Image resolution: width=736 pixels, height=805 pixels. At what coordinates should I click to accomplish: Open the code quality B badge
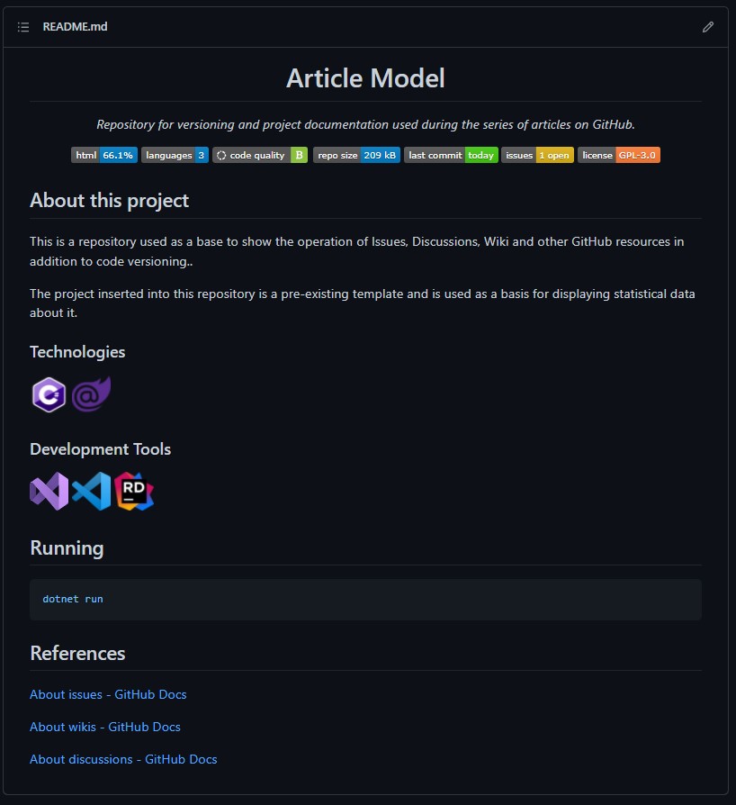tap(260, 155)
